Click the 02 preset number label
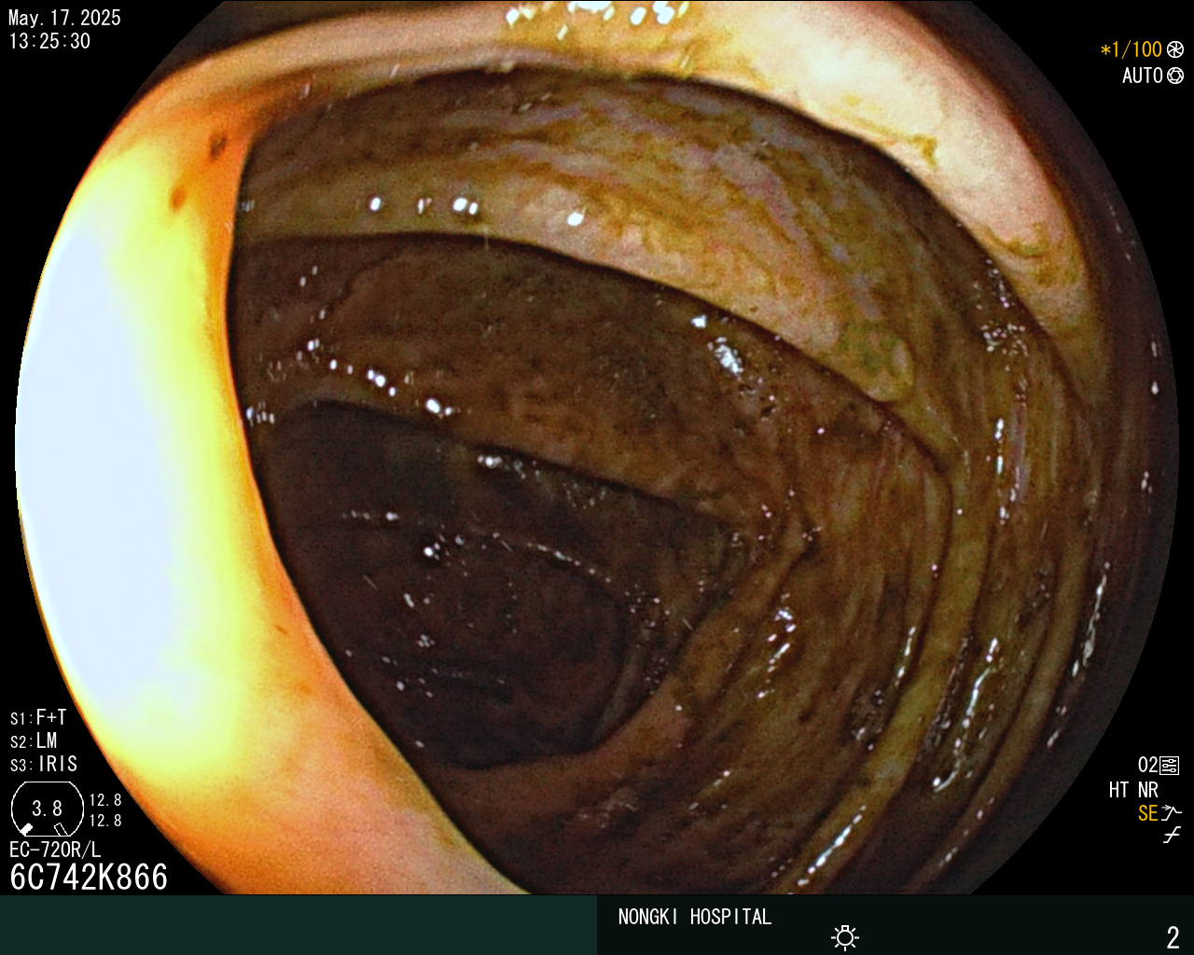1194x955 pixels. (x=1147, y=766)
